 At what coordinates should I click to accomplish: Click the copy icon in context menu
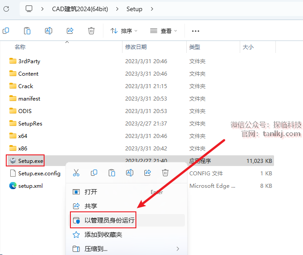pyautogui.click(x=94, y=173)
